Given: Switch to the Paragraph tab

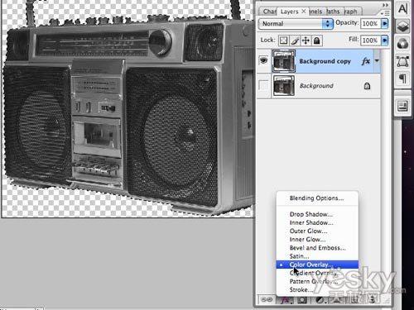Looking at the screenshot, I should (x=350, y=12).
